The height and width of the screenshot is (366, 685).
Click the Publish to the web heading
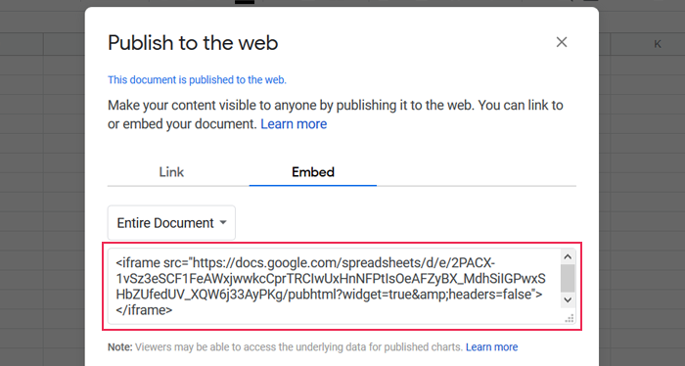click(x=193, y=43)
